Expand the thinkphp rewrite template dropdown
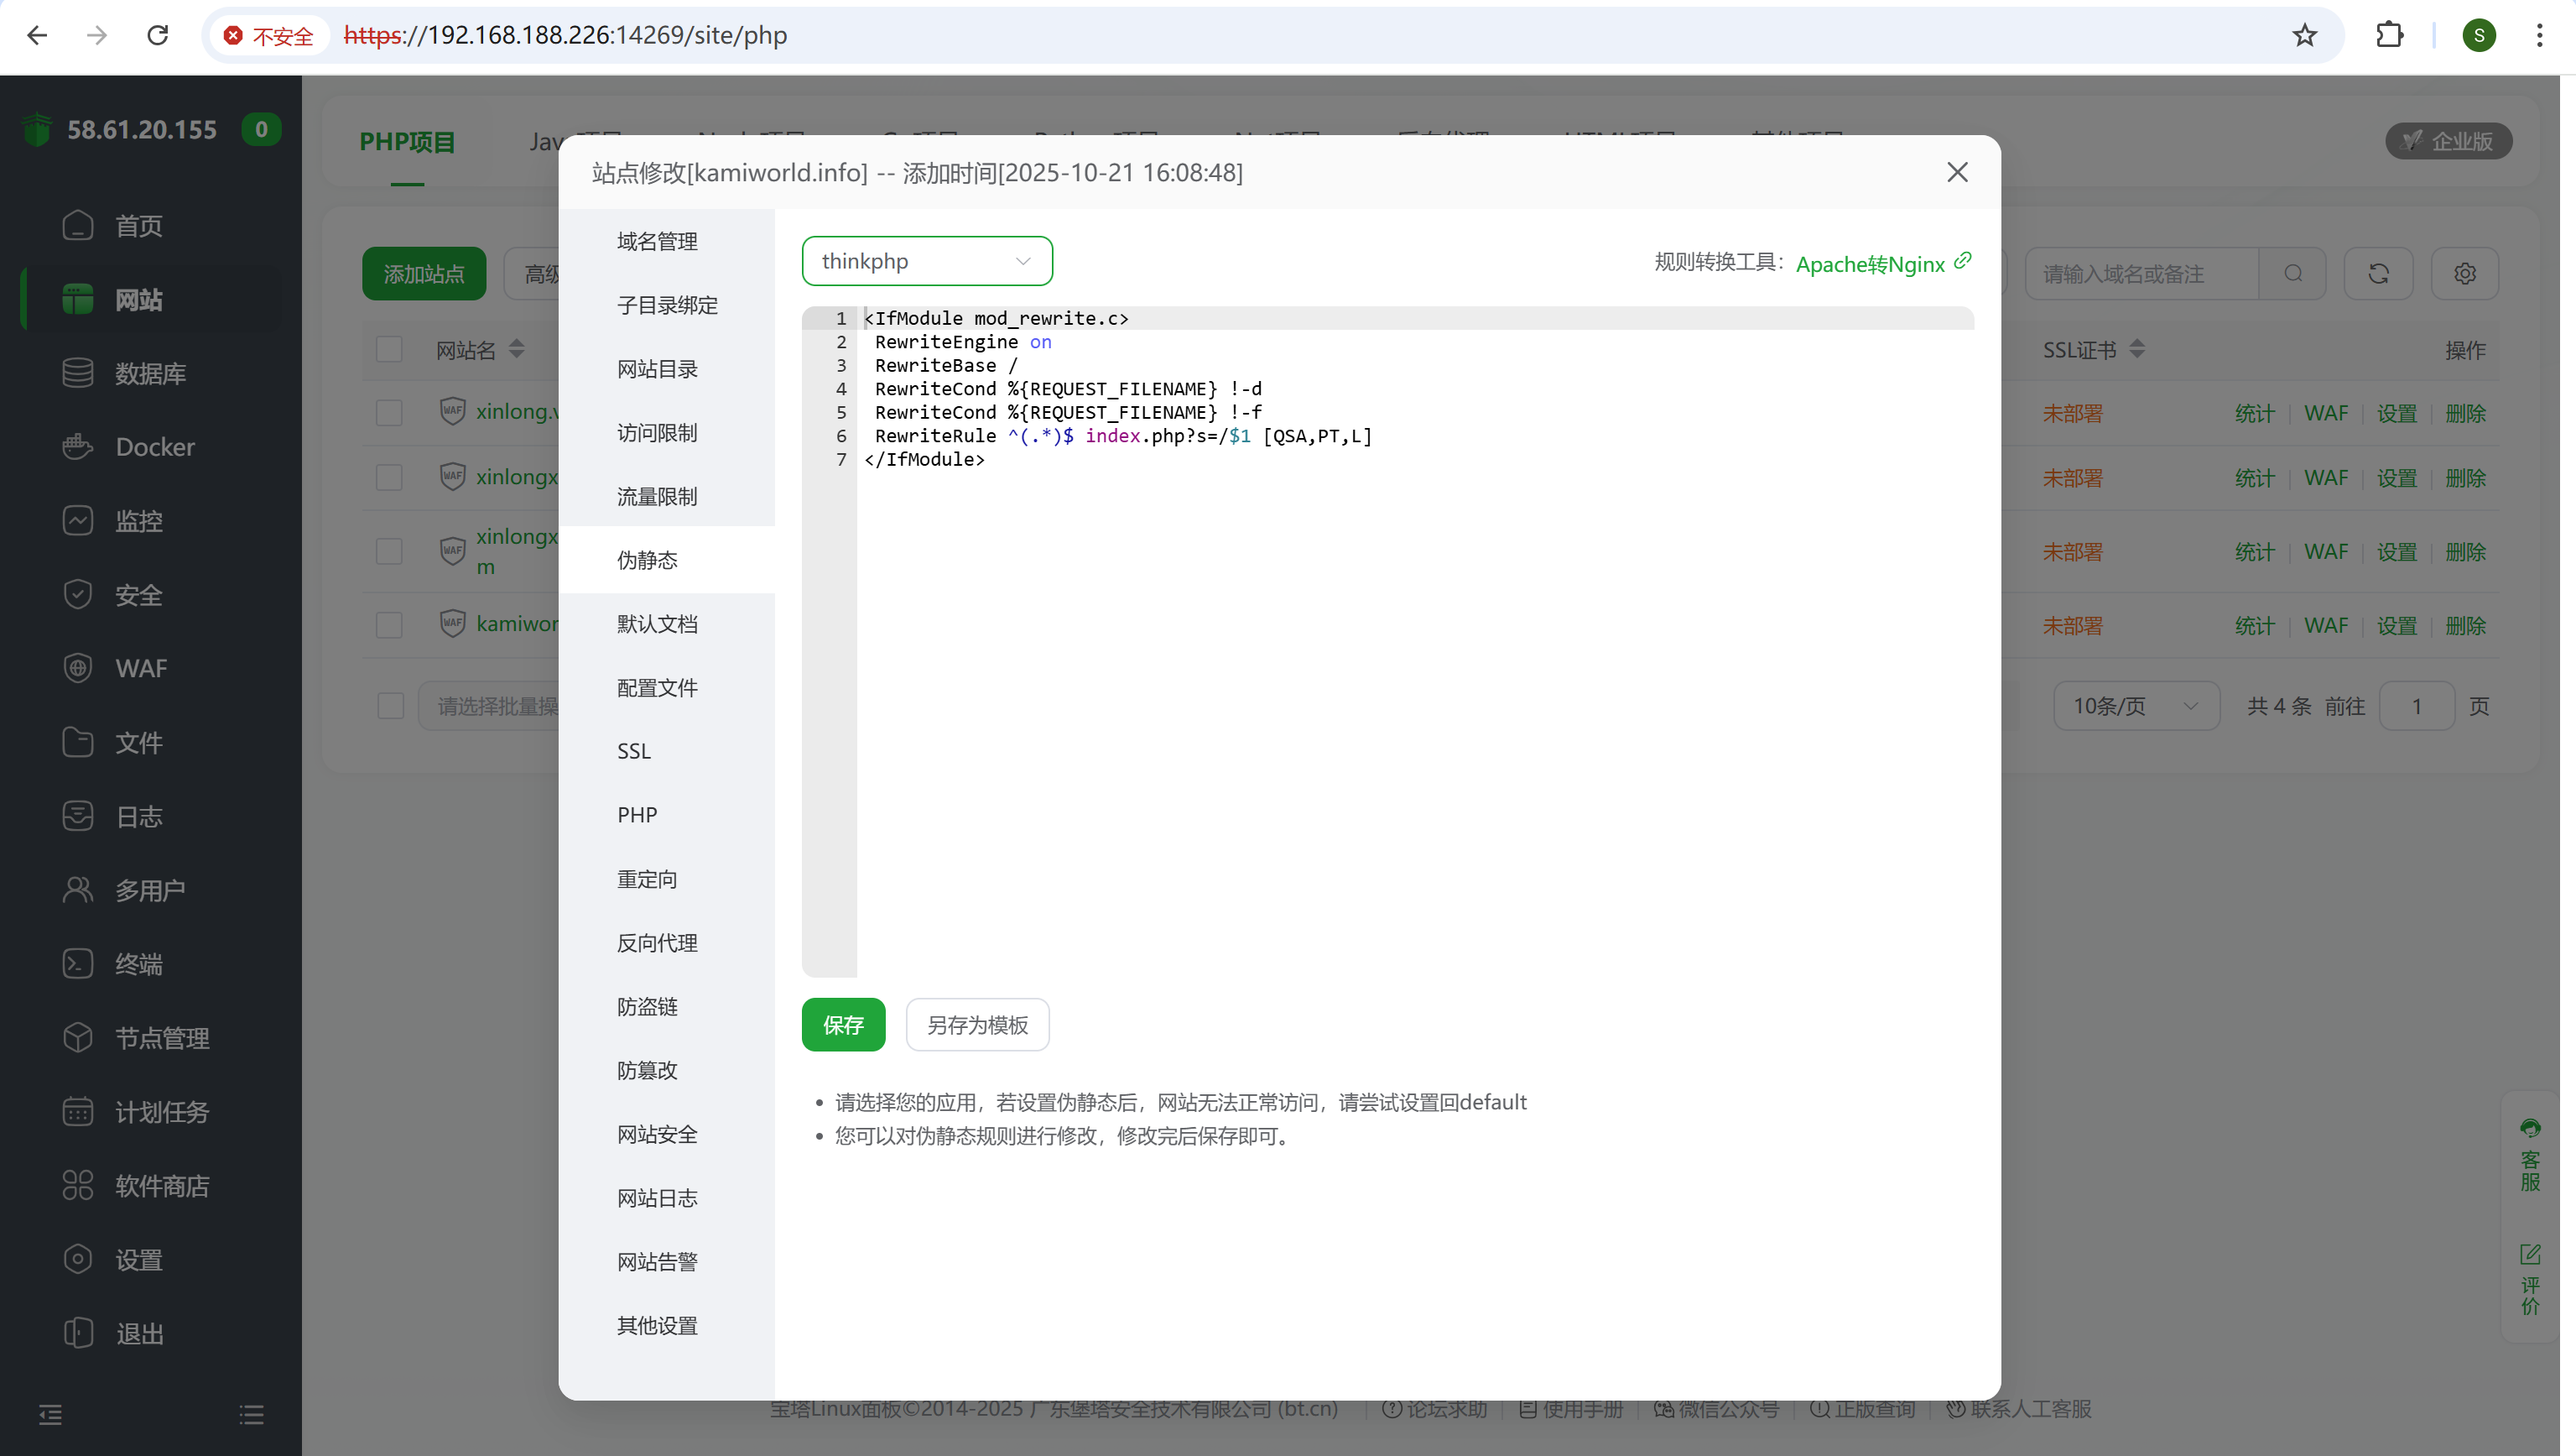2576x1456 pixels. coord(926,261)
